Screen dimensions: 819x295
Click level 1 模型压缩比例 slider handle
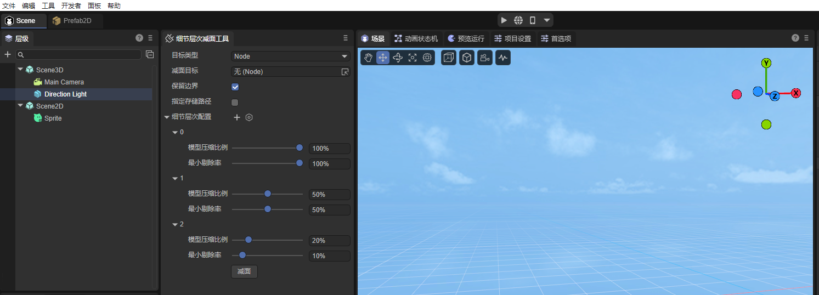tap(268, 194)
